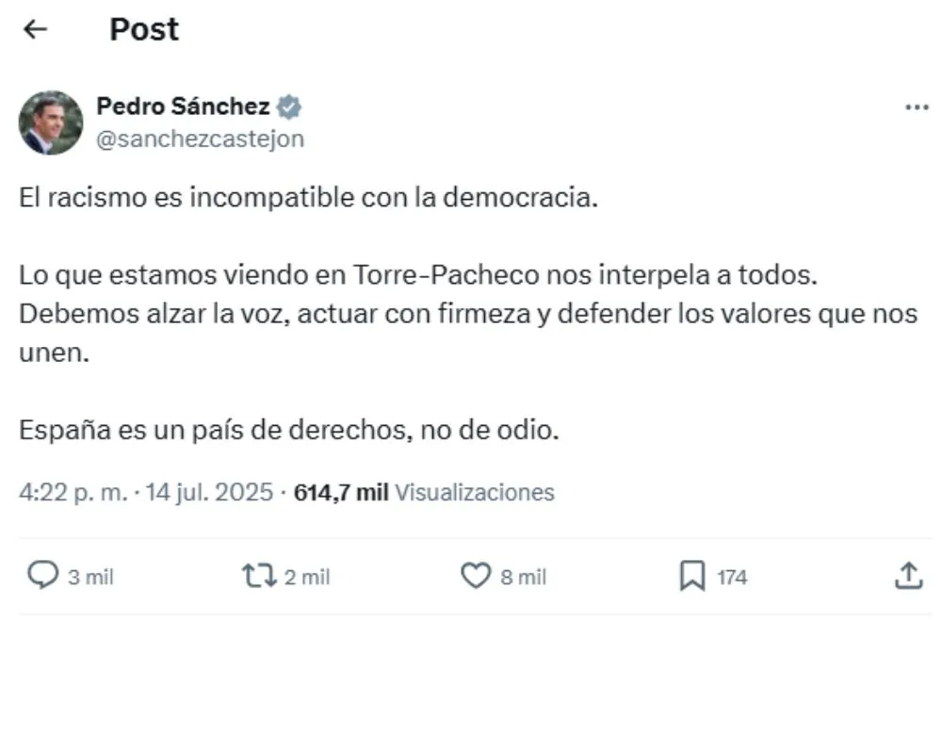Image resolution: width=942 pixels, height=754 pixels.
Task: Open Pedro Sánchez profile picture
Action: (51, 123)
